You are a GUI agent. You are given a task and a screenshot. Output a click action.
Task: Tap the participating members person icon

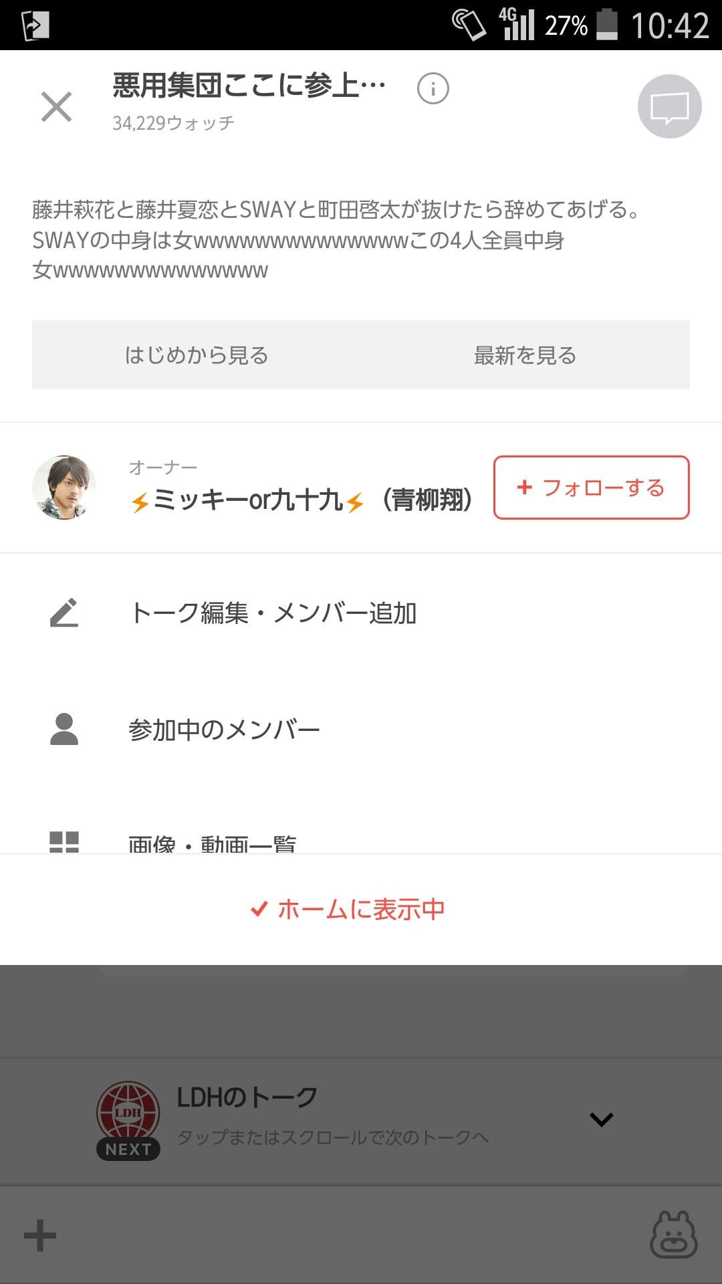(64, 729)
